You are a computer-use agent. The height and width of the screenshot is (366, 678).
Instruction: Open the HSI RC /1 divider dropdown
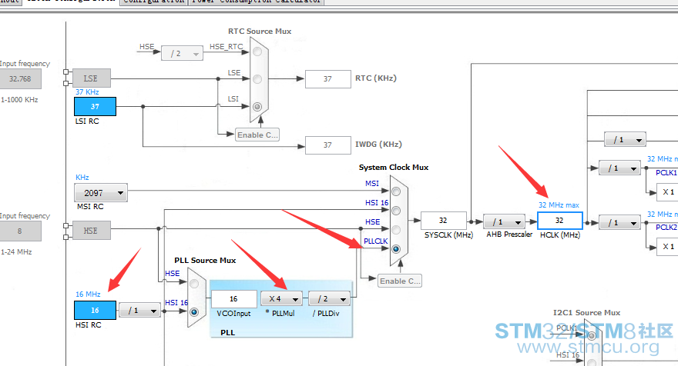point(139,311)
